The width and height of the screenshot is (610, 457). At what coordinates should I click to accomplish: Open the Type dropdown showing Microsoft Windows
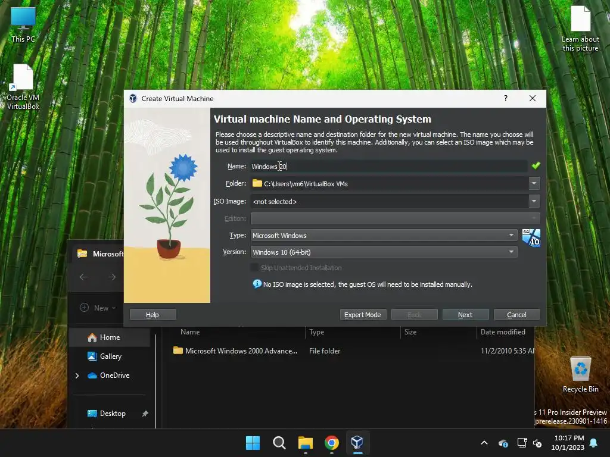(384, 235)
